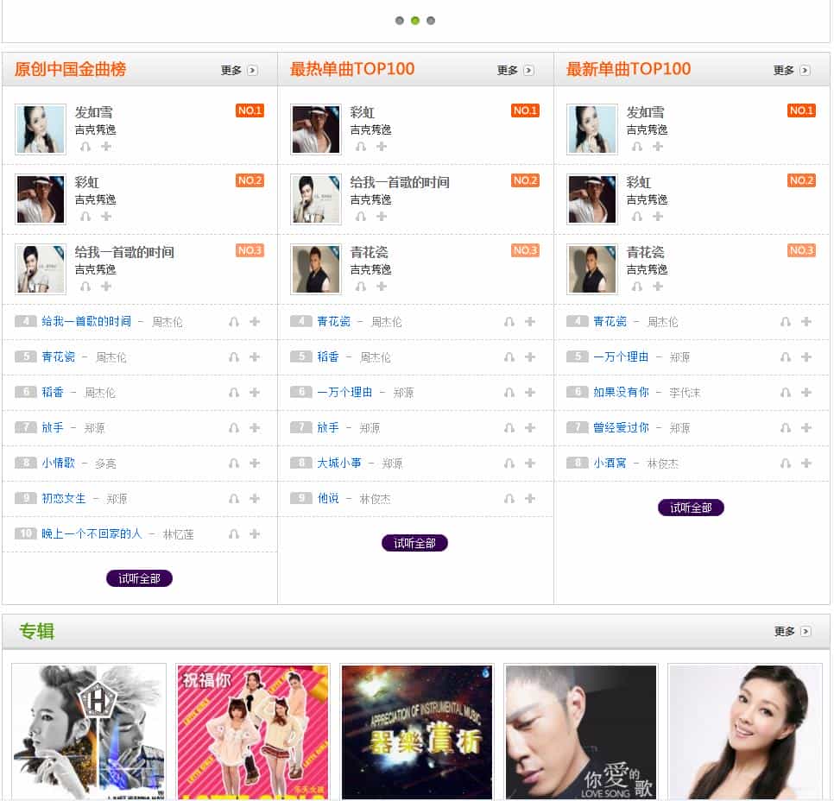Open 更多 for 最热单曲TOP100
834x801 pixels.
click(x=515, y=70)
